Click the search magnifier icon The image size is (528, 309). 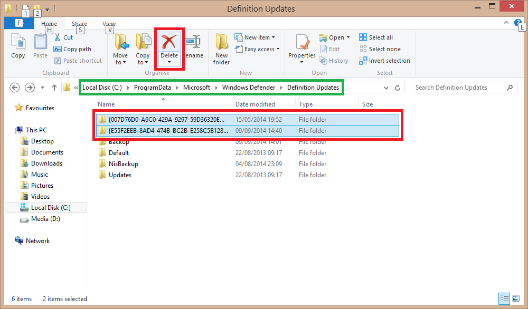510,88
